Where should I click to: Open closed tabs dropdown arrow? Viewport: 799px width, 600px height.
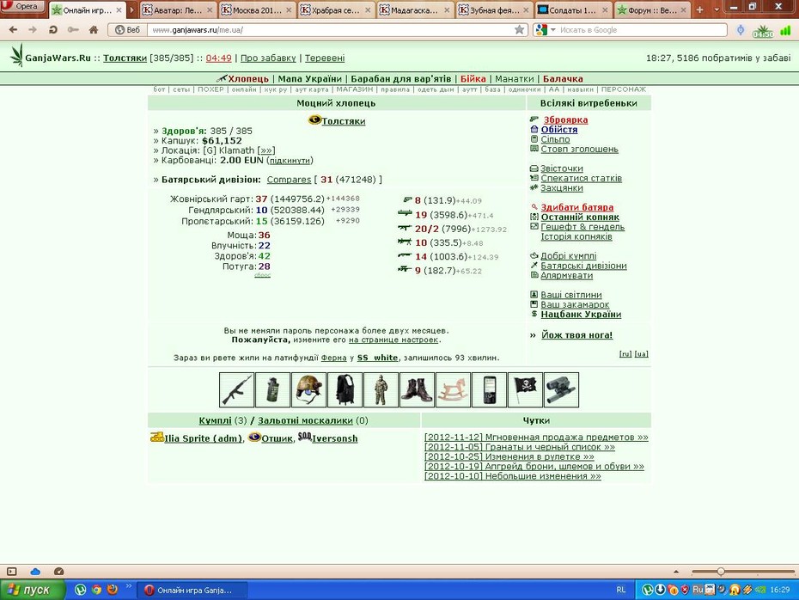(x=717, y=9)
